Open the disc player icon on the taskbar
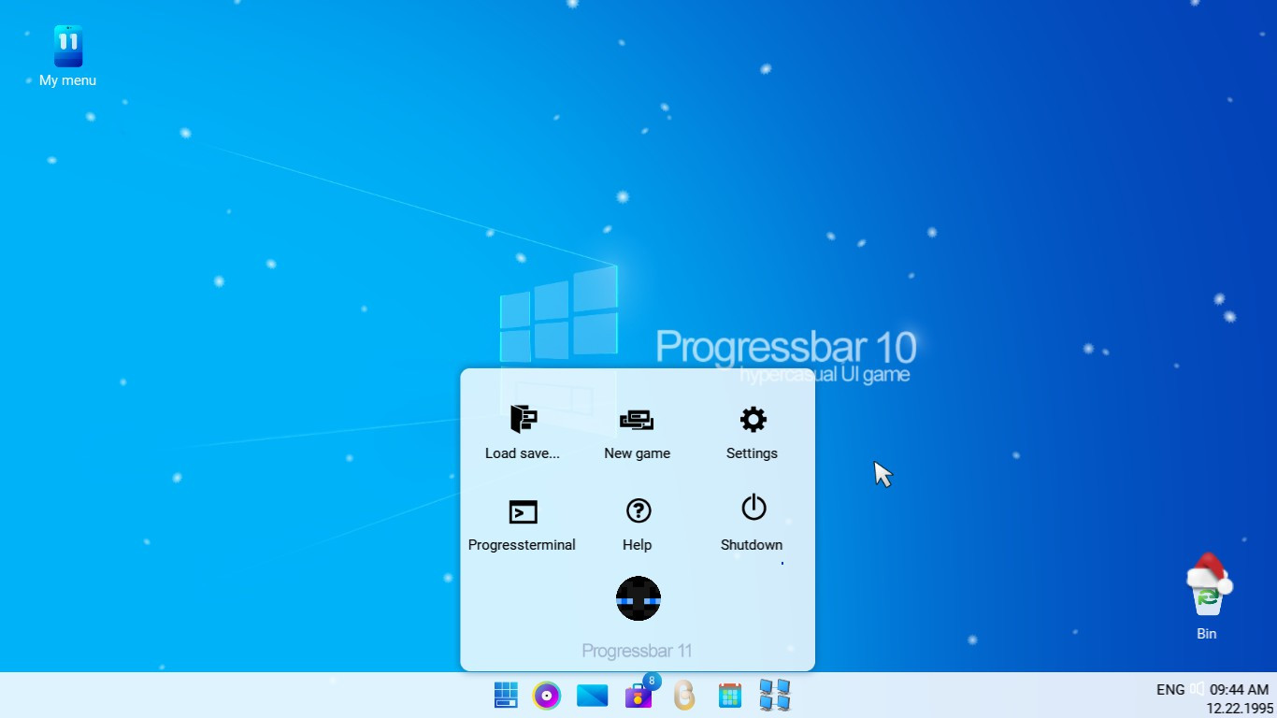Image resolution: width=1277 pixels, height=718 pixels. [547, 696]
